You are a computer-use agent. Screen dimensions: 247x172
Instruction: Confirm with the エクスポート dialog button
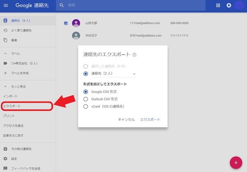point(150,119)
